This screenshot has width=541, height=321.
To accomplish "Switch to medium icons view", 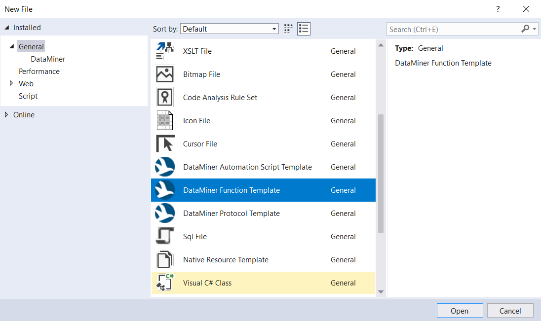I will pos(288,29).
